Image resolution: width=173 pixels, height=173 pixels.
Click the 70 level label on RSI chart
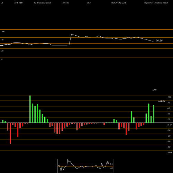[2, 40]
